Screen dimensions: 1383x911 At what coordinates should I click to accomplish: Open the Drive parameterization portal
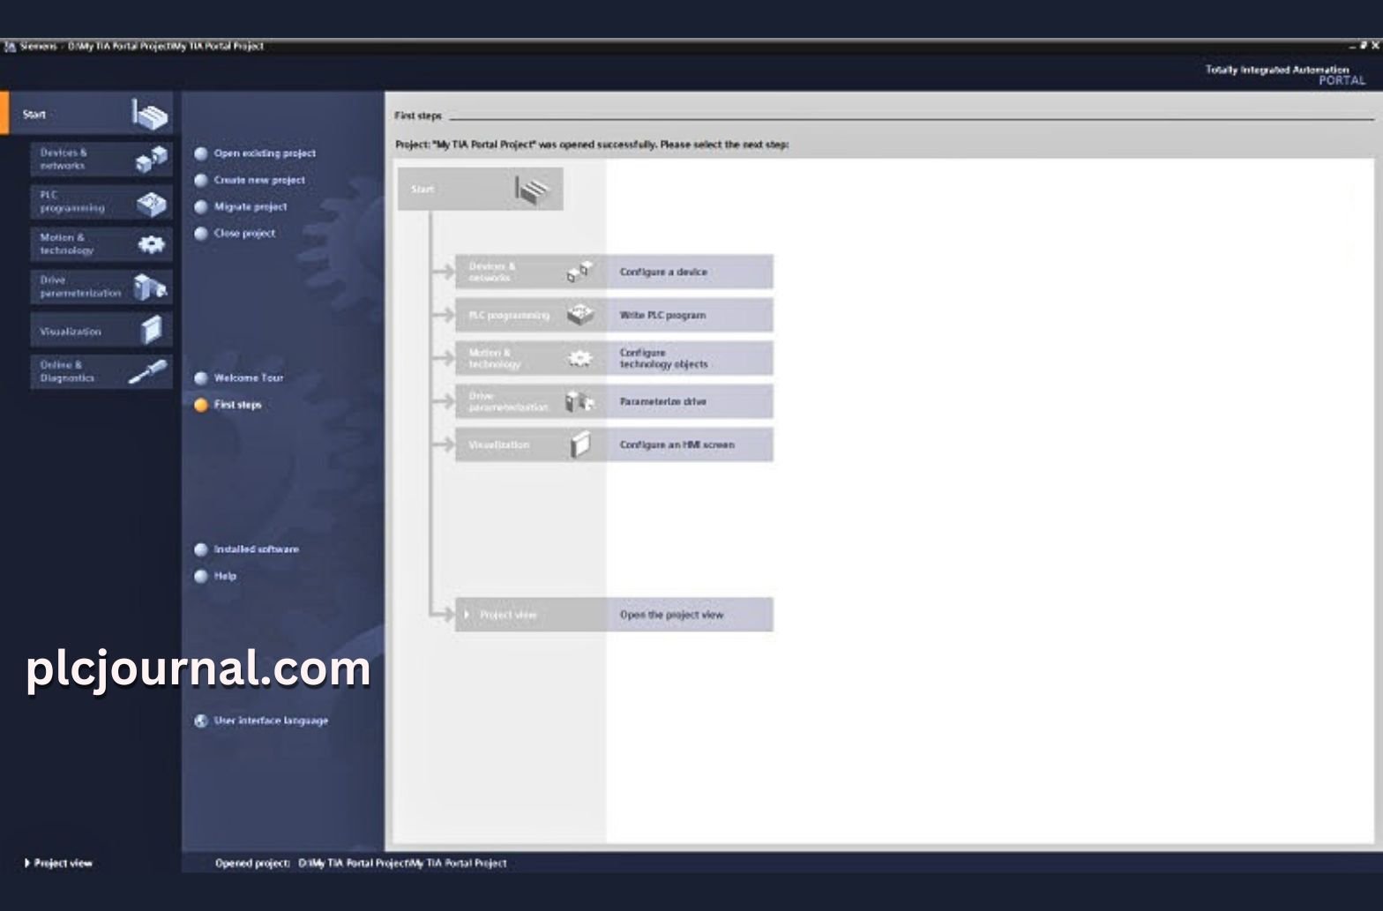[101, 287]
